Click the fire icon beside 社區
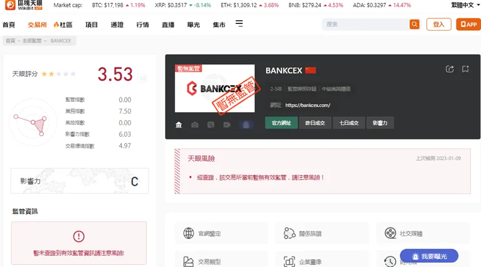 point(56,24)
